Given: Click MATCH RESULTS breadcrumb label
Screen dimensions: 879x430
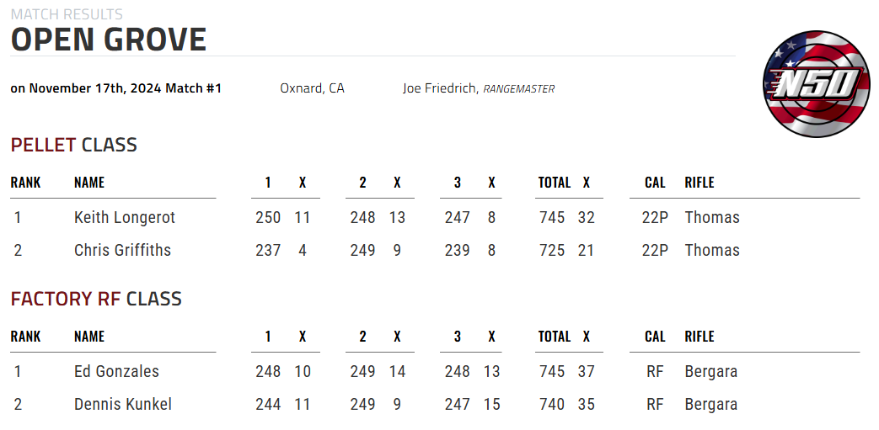Looking at the screenshot, I should [67, 14].
